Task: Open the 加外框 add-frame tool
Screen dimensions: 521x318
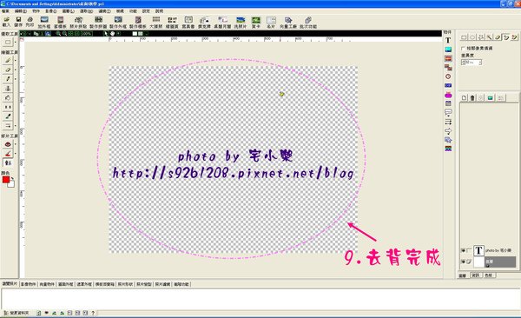Action: pos(44,23)
